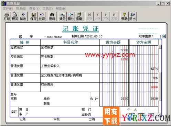Click the 5000 debit amount cell
Viewport: 171px width, 126px height.
pyautogui.click(x=114, y=50)
